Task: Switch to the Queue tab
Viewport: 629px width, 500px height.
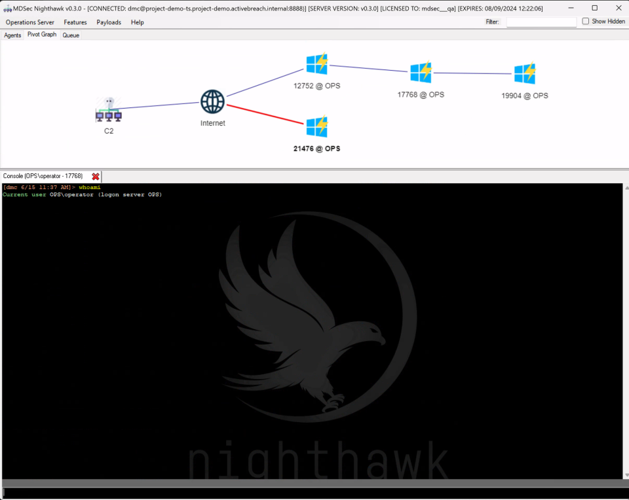Action: [x=71, y=35]
